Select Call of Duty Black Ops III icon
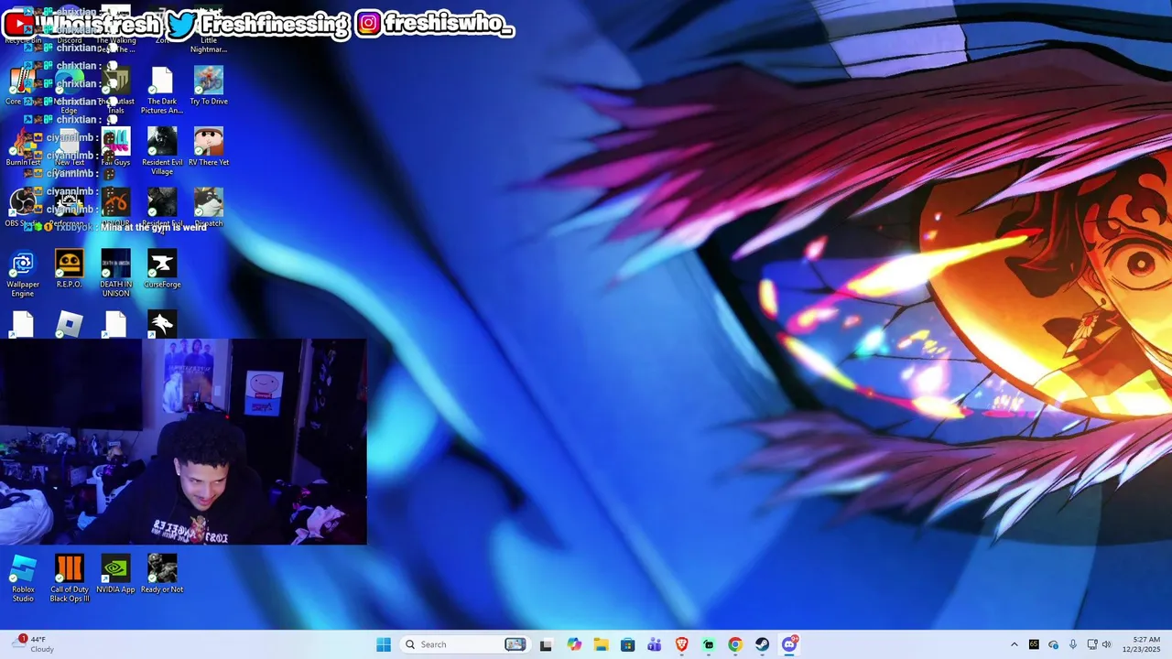Screen dimensions: 1172x659 (70, 578)
